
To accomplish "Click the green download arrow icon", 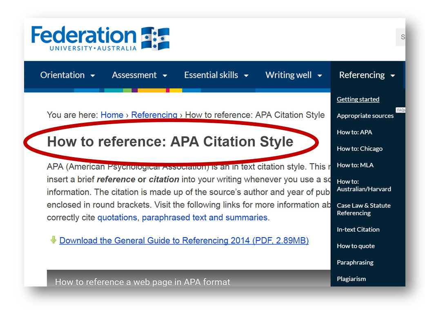I will click(53, 240).
